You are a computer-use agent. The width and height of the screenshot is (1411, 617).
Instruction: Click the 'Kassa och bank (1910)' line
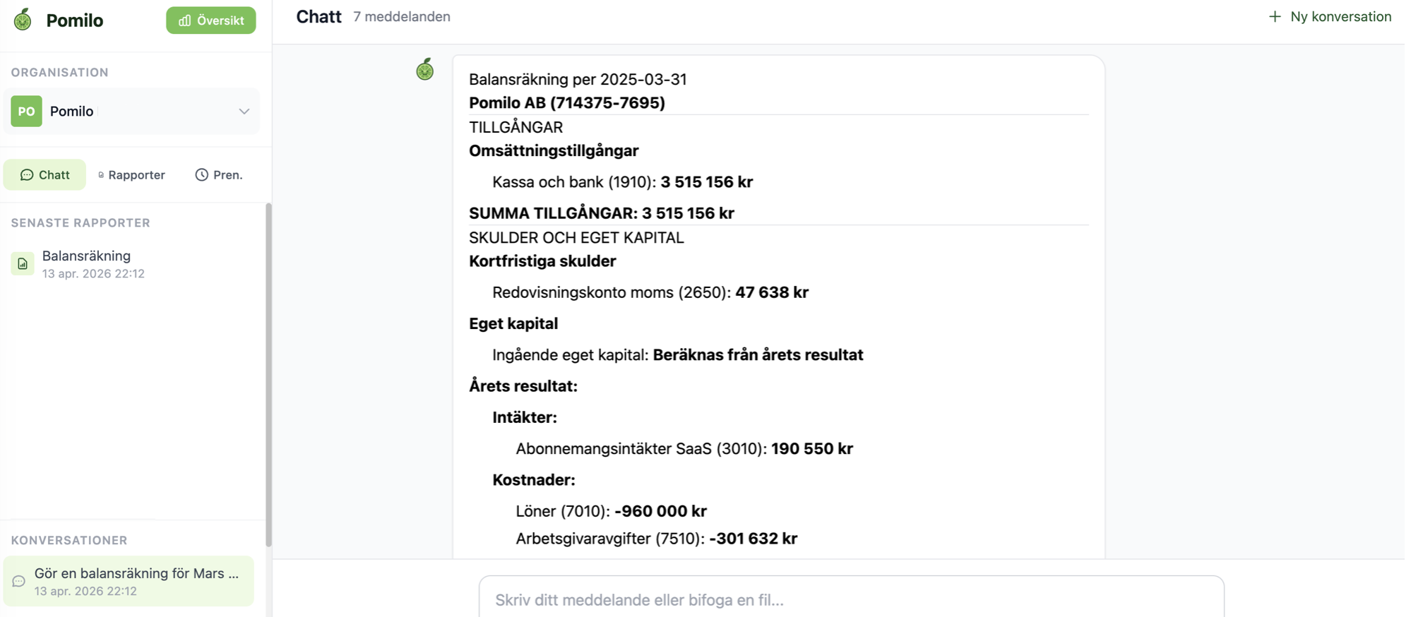point(622,181)
